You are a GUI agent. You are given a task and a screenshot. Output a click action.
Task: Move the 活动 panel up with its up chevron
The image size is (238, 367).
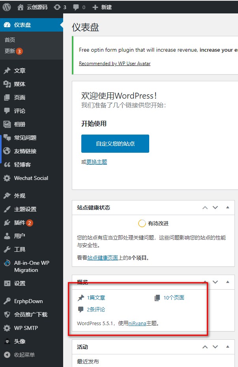click(205, 347)
